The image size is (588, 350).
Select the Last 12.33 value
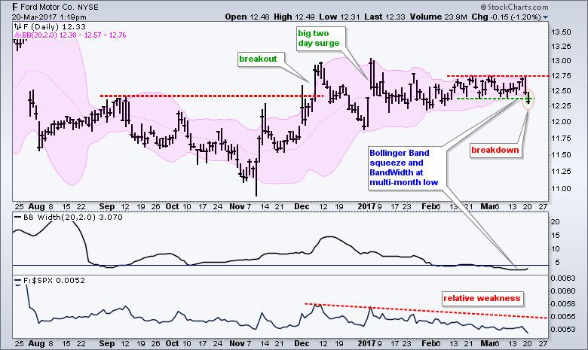pos(384,17)
